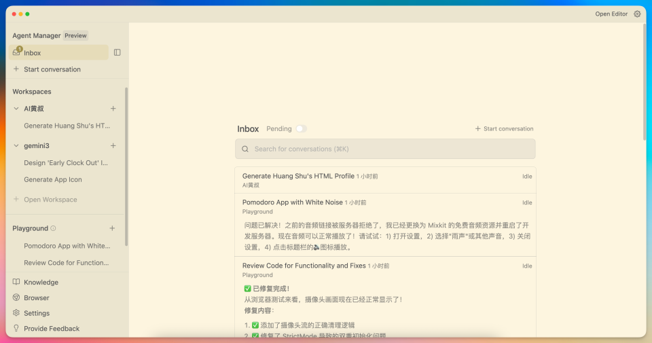Click the Provide Feedback lightbulb icon
The height and width of the screenshot is (343, 652).
pyautogui.click(x=16, y=328)
